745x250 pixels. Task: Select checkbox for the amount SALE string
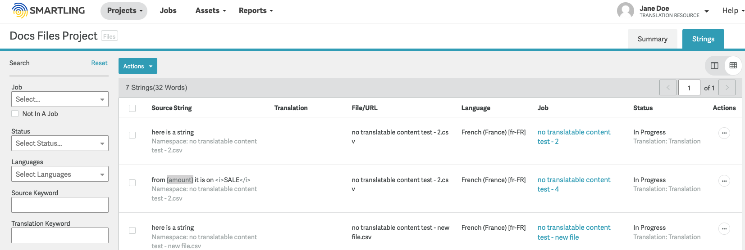[x=132, y=183]
